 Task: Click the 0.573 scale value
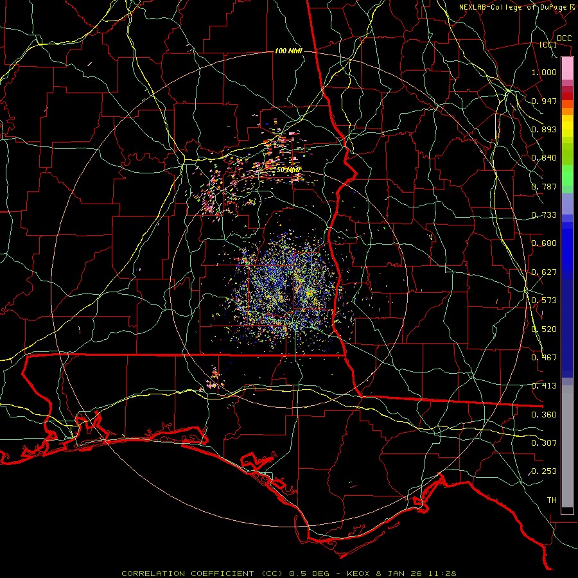(544, 301)
